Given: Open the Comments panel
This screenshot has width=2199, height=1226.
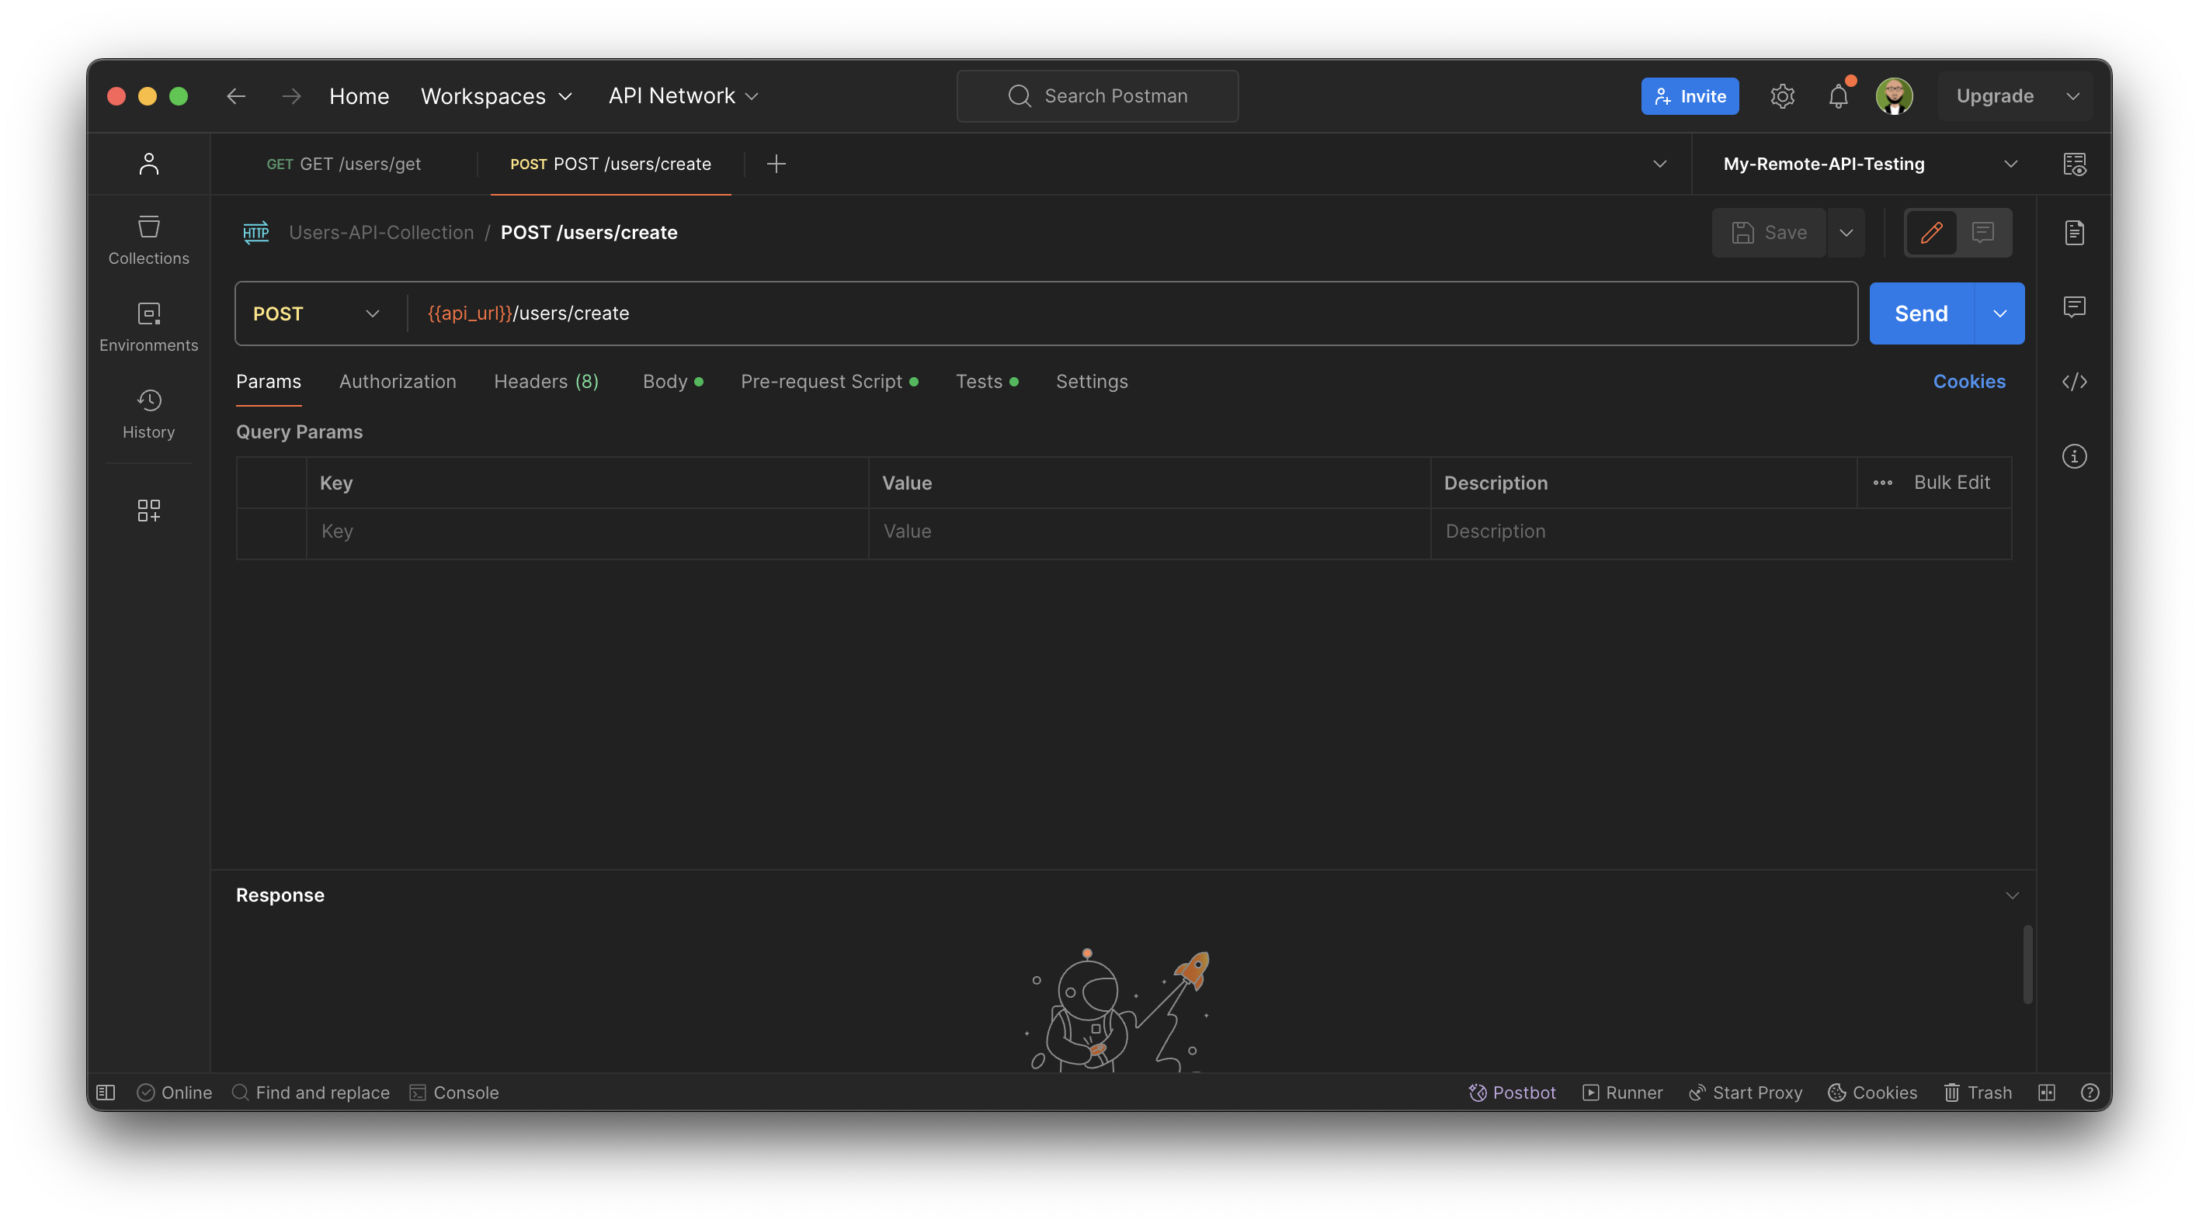Looking at the screenshot, I should point(2074,307).
